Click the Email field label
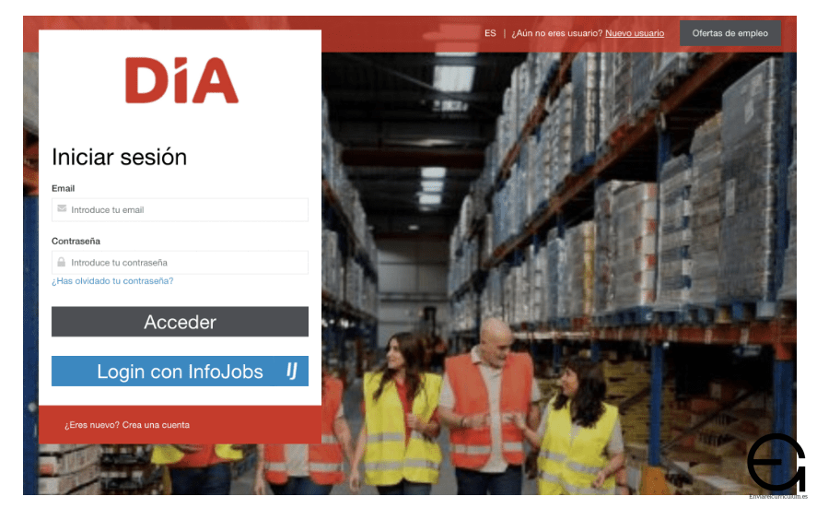This screenshot has width=817, height=508. pyautogui.click(x=63, y=188)
